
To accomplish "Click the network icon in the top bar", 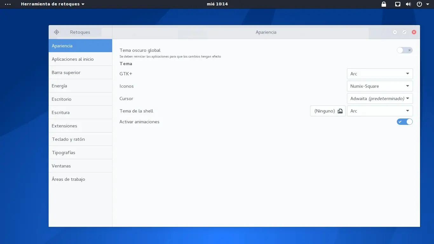I will pos(398,4).
